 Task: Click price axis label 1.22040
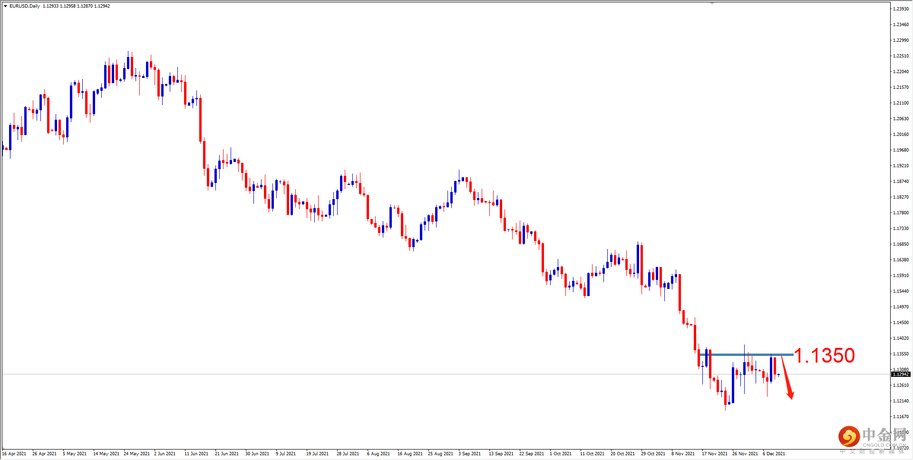point(901,72)
